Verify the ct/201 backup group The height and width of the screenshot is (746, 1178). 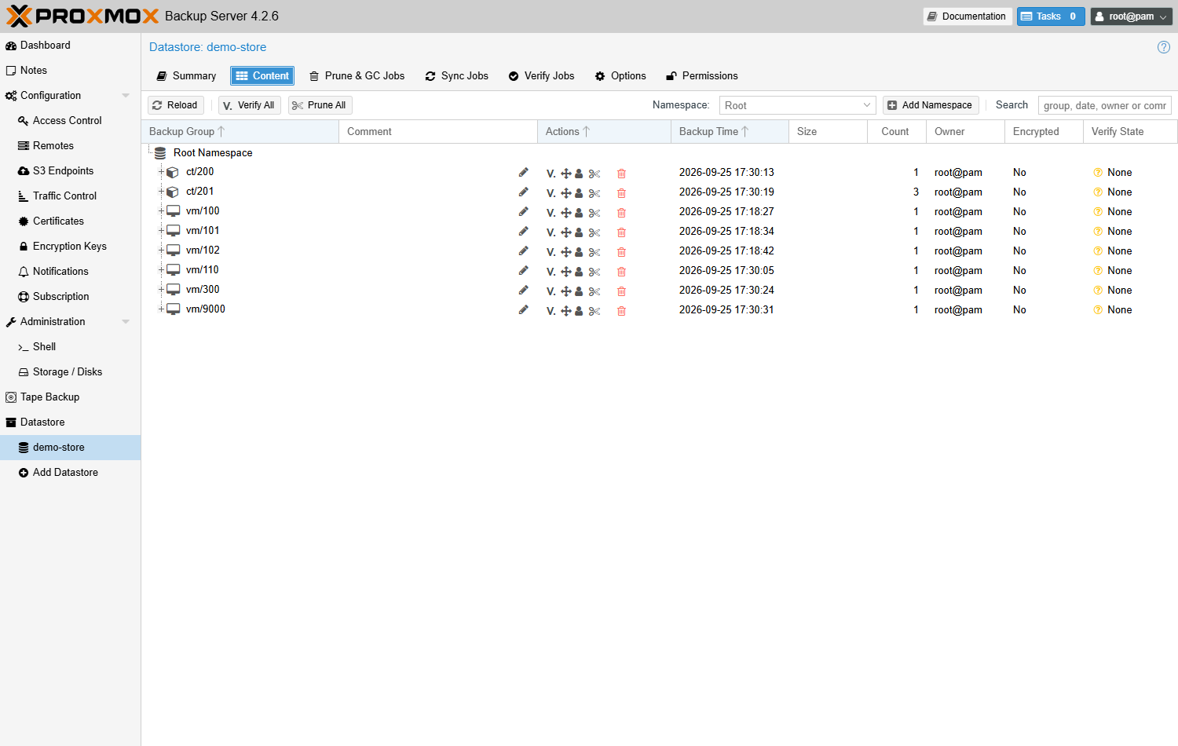[551, 193]
